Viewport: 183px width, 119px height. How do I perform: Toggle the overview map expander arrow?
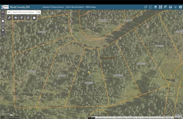pyautogui.click(x=180, y=13)
